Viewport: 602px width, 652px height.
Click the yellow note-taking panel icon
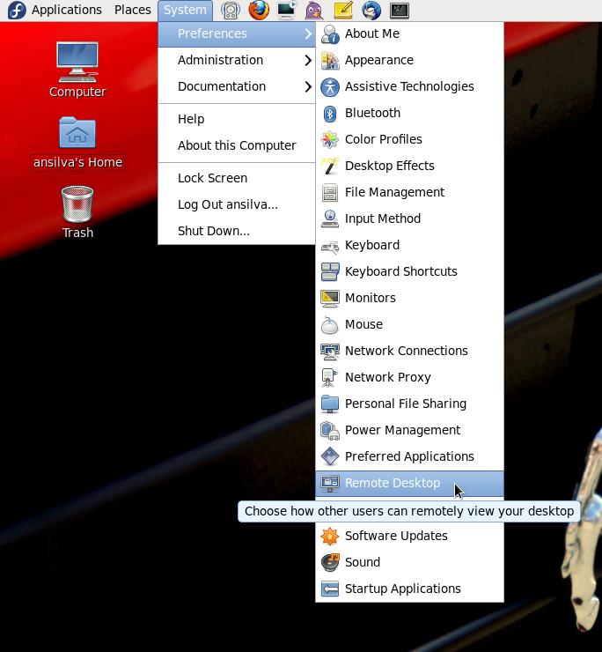pyautogui.click(x=343, y=11)
